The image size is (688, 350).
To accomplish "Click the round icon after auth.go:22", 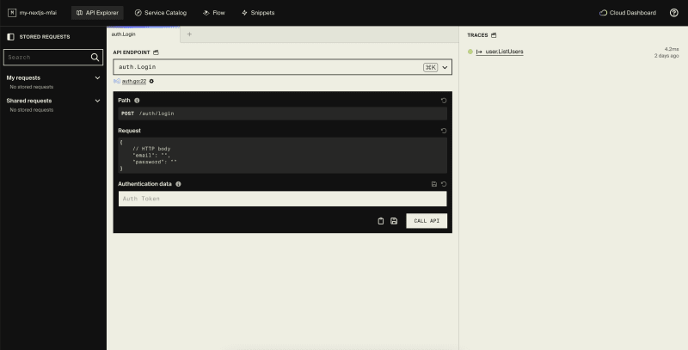I will click(x=151, y=81).
